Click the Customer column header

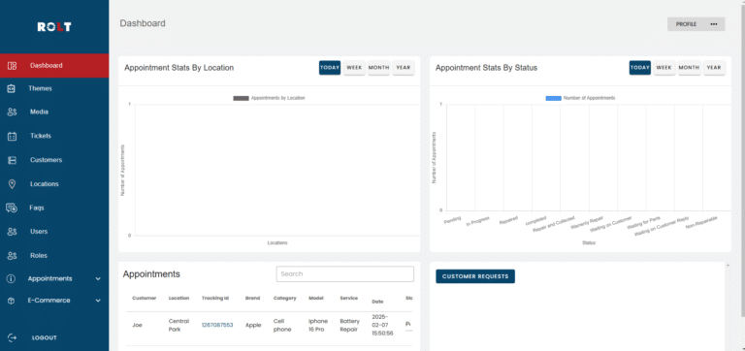(144, 299)
